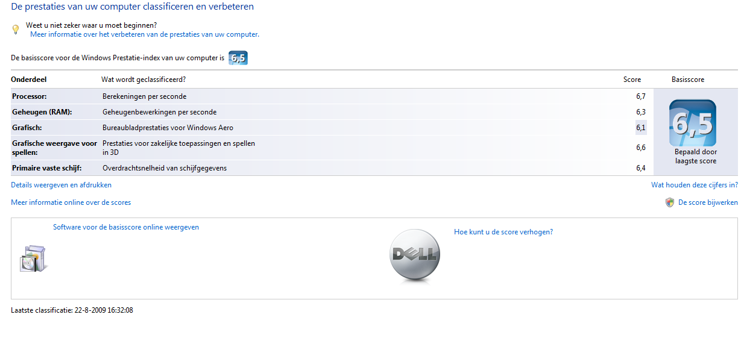This screenshot has width=741, height=338.
Task: Click the Processor score 6,7
Action: pos(641,96)
